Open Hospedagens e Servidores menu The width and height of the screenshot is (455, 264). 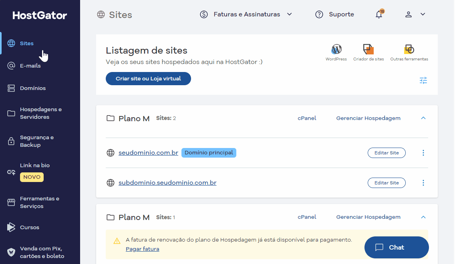(40, 113)
